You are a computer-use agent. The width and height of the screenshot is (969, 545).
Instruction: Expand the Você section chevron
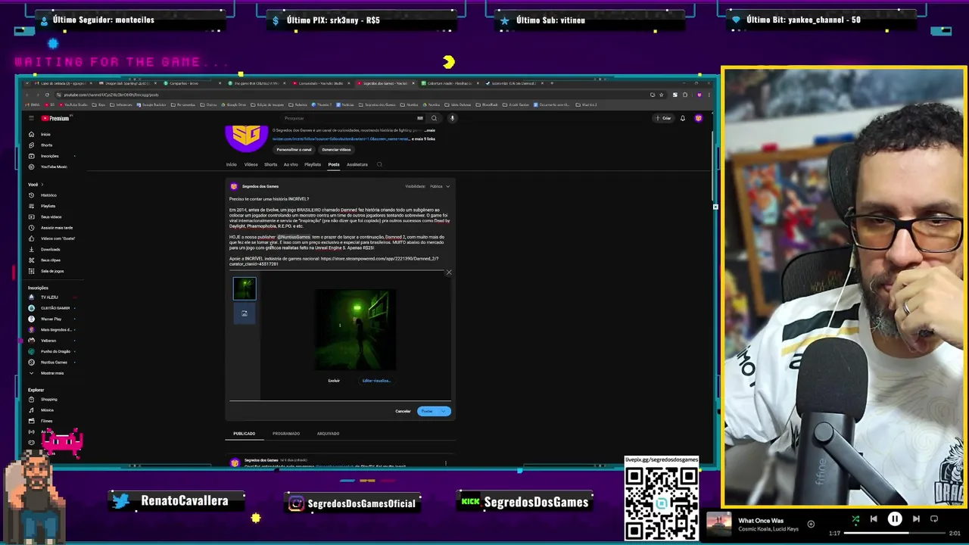[x=42, y=185]
